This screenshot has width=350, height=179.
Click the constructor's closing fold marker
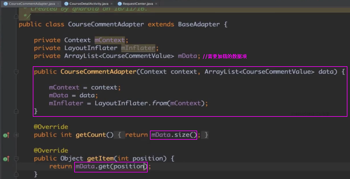coord(16,111)
